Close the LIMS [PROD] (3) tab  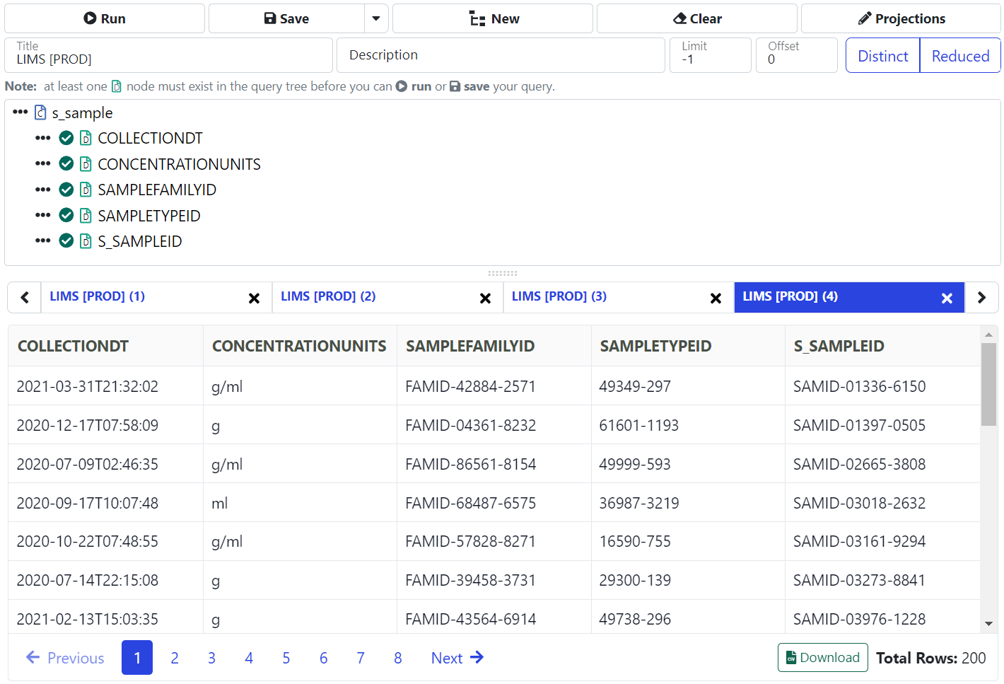(716, 298)
